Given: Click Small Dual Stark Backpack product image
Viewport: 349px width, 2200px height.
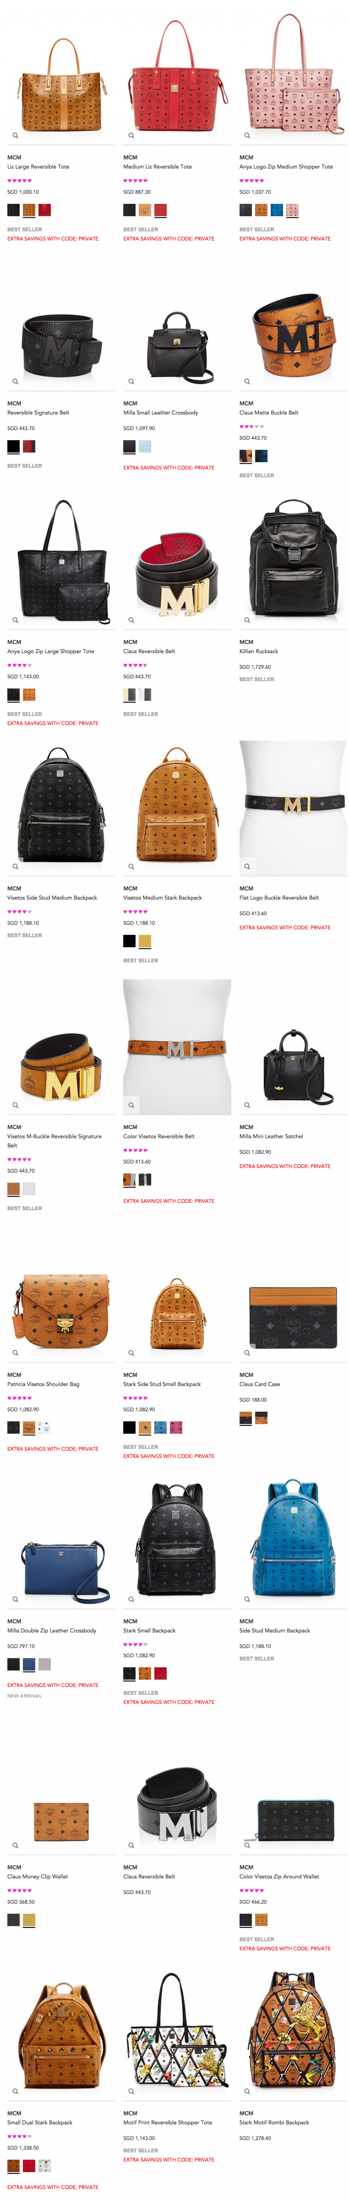Looking at the screenshot, I should pyautogui.click(x=60, y=2033).
